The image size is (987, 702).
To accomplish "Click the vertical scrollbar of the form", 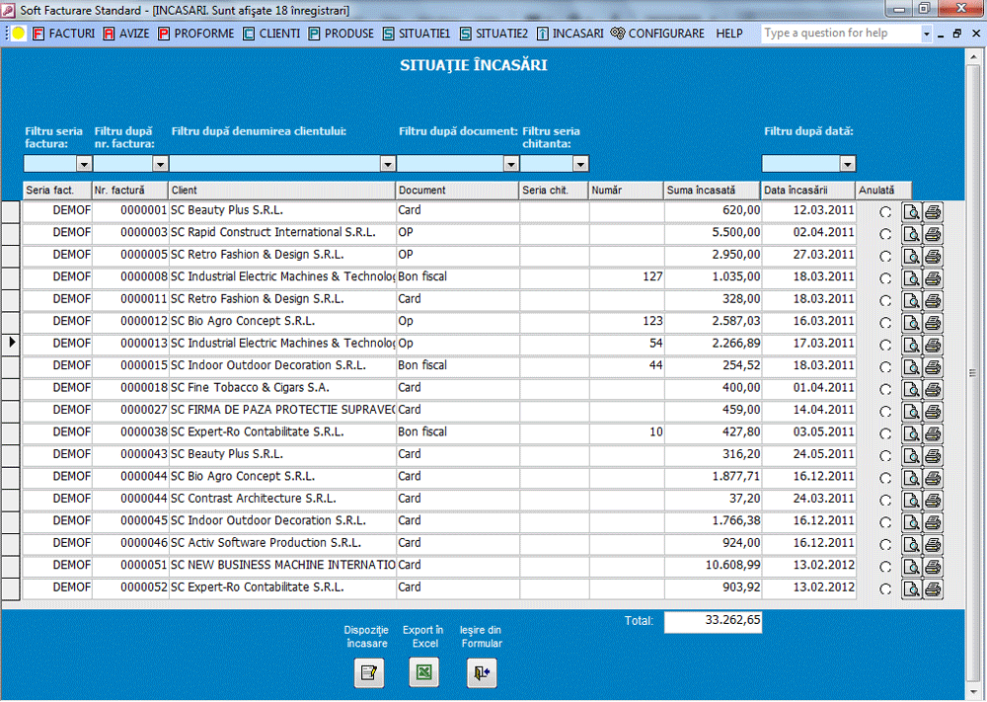I will [x=973, y=373].
